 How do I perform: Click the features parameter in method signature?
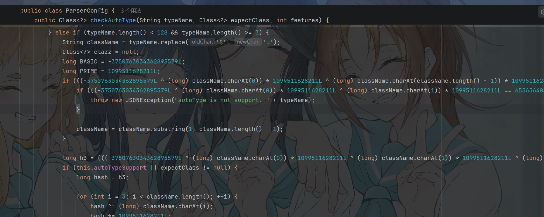coord(304,20)
